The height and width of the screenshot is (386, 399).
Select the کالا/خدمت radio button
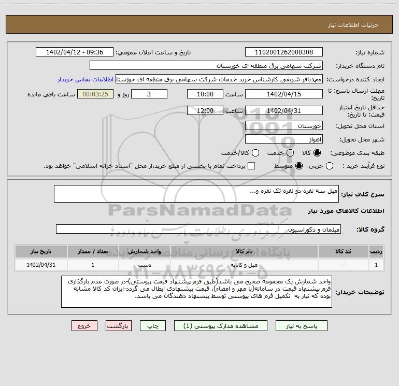[x=255, y=153]
